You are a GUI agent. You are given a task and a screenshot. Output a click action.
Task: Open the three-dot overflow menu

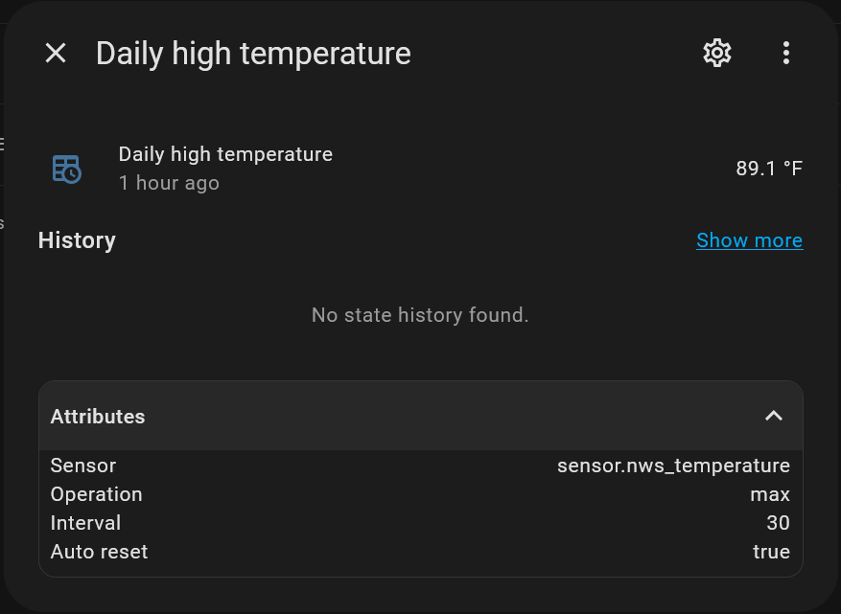pyautogui.click(x=786, y=53)
